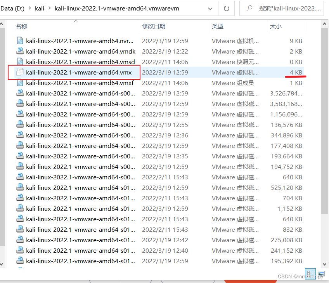Click the disk icon of the 241,152 KB file

click(20, 250)
